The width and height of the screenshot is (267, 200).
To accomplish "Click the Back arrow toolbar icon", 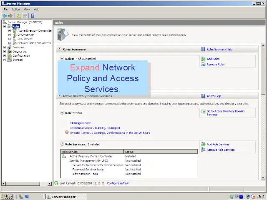I will coord(5,16).
